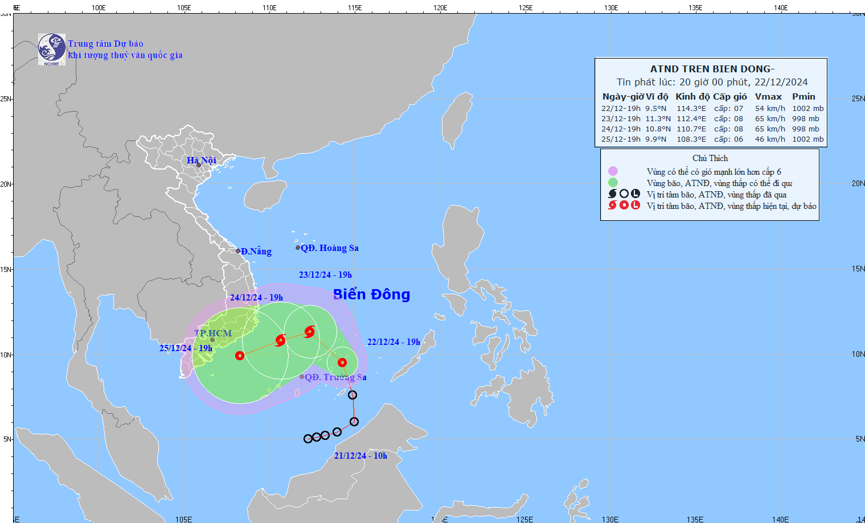Screen dimensions: 865x523
Task: Click the current depression center marker for 22/12/24 19h
Action: (342, 363)
